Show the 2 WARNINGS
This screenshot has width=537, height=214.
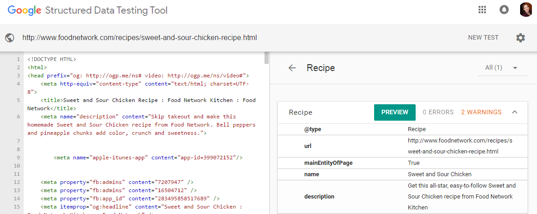click(481, 112)
